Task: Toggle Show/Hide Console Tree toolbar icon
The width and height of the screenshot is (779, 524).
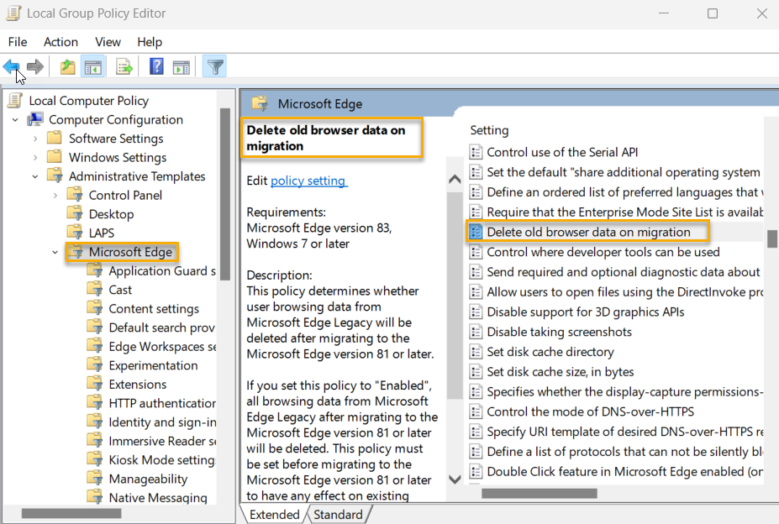Action: click(93, 67)
